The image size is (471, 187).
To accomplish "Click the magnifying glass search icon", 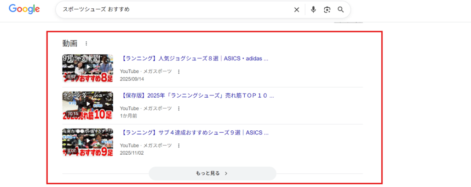I will (341, 10).
